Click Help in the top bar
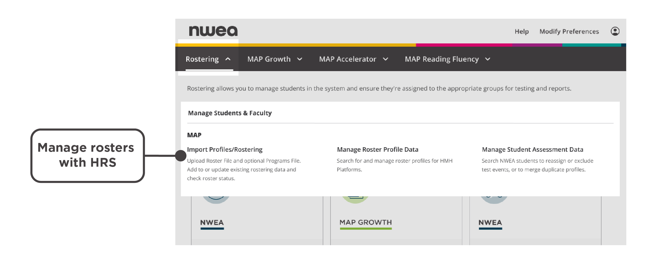 pyautogui.click(x=522, y=31)
